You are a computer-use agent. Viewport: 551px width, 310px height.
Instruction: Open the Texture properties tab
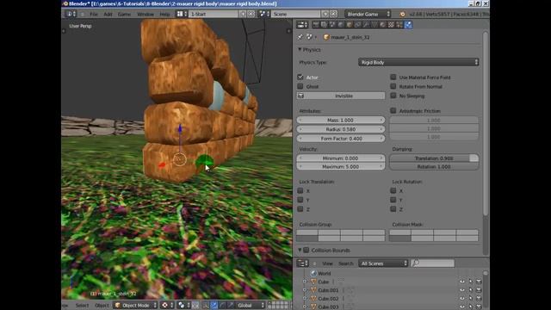pyautogui.click(x=391, y=25)
